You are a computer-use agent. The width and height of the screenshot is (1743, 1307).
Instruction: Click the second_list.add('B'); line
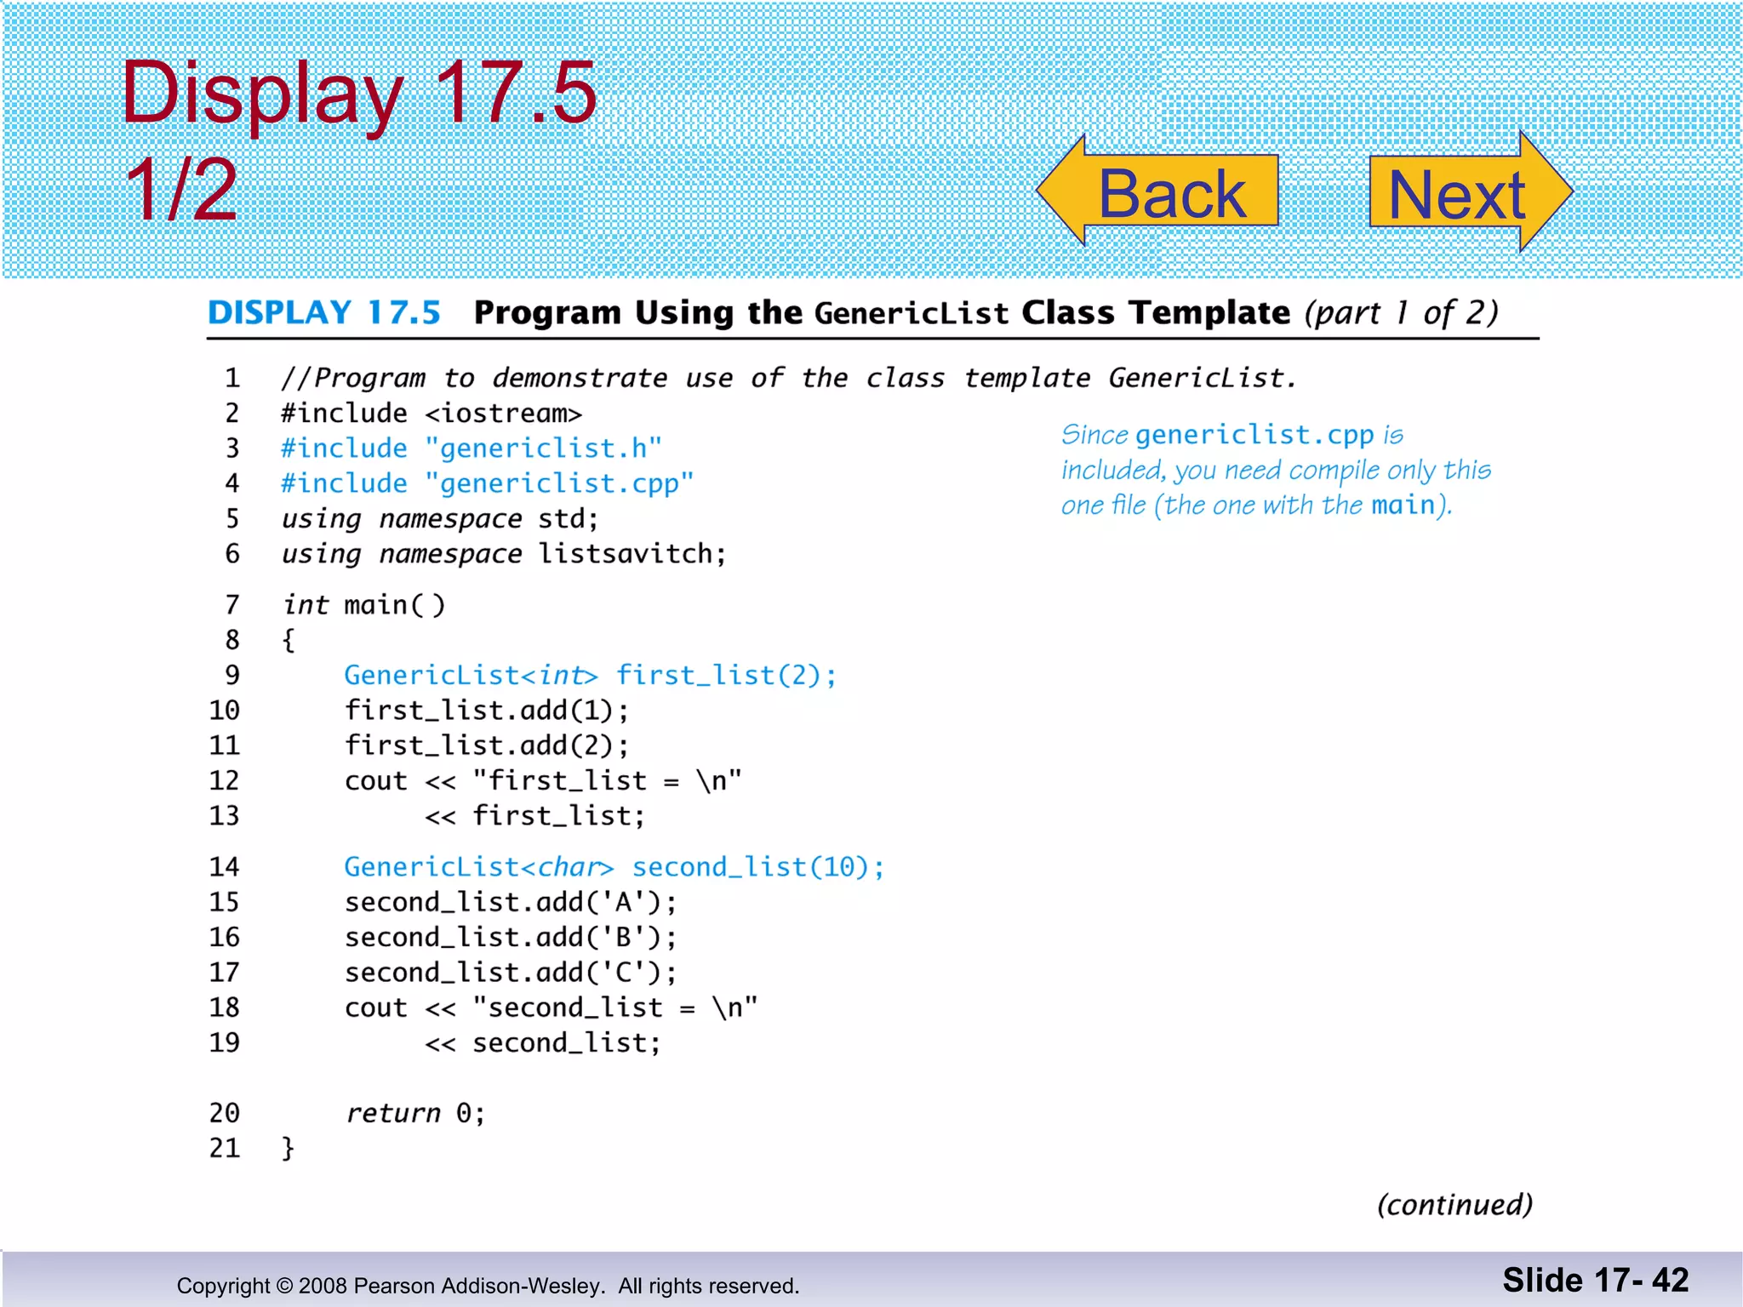click(x=511, y=938)
